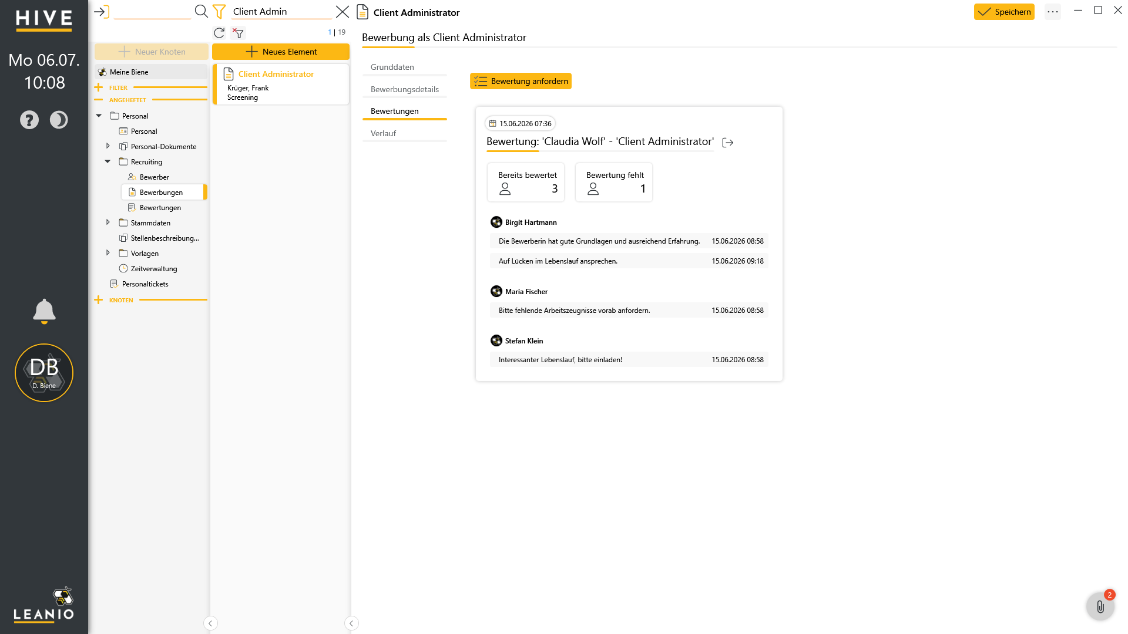Click the yellow filter funnel icon
The height and width of the screenshot is (634, 1128).
[219, 12]
